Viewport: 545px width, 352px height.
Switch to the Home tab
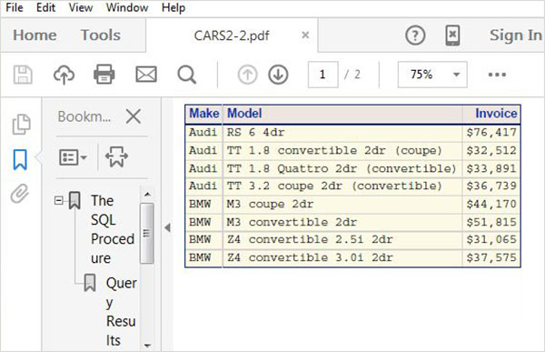[x=35, y=35]
